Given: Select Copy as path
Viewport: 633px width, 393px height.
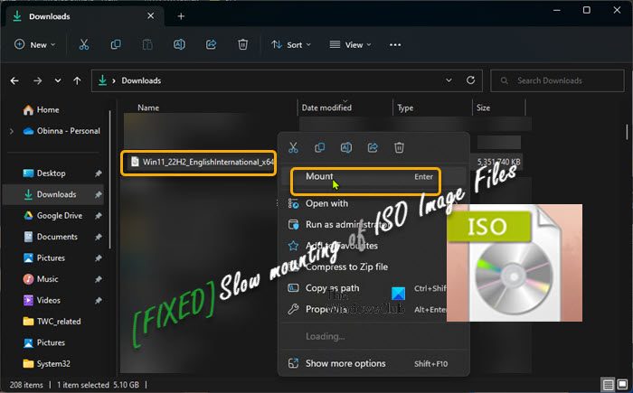Looking at the screenshot, I should click(x=373, y=288).
